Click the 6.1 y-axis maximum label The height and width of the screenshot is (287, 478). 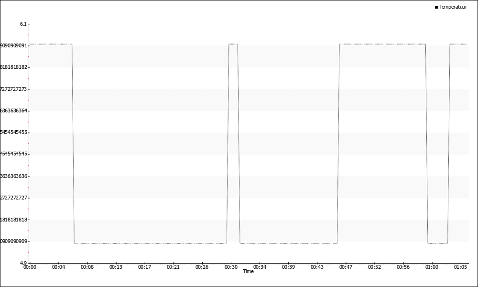coord(23,24)
